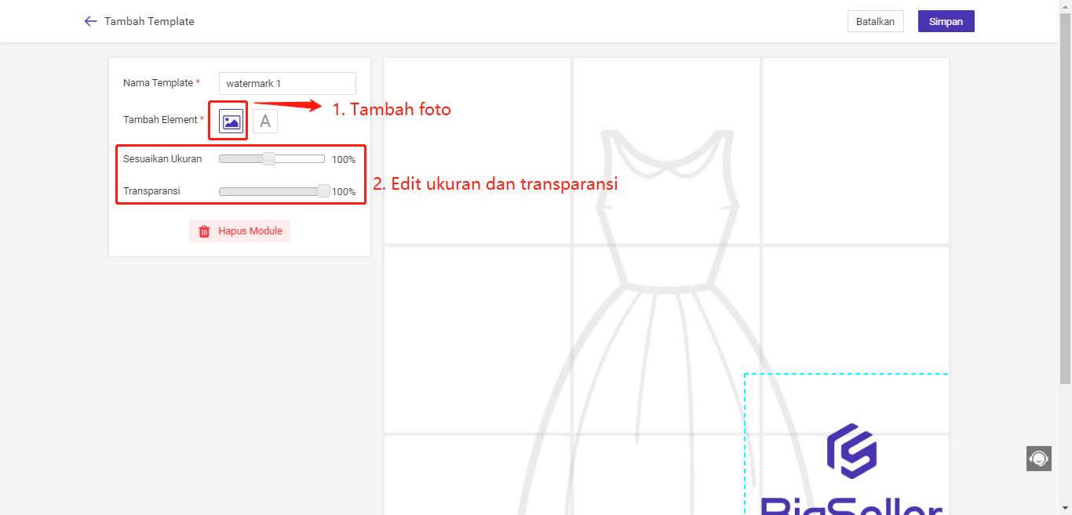Click the left end of Transparansi track
This screenshot has width=1072, height=515.
pyautogui.click(x=223, y=191)
